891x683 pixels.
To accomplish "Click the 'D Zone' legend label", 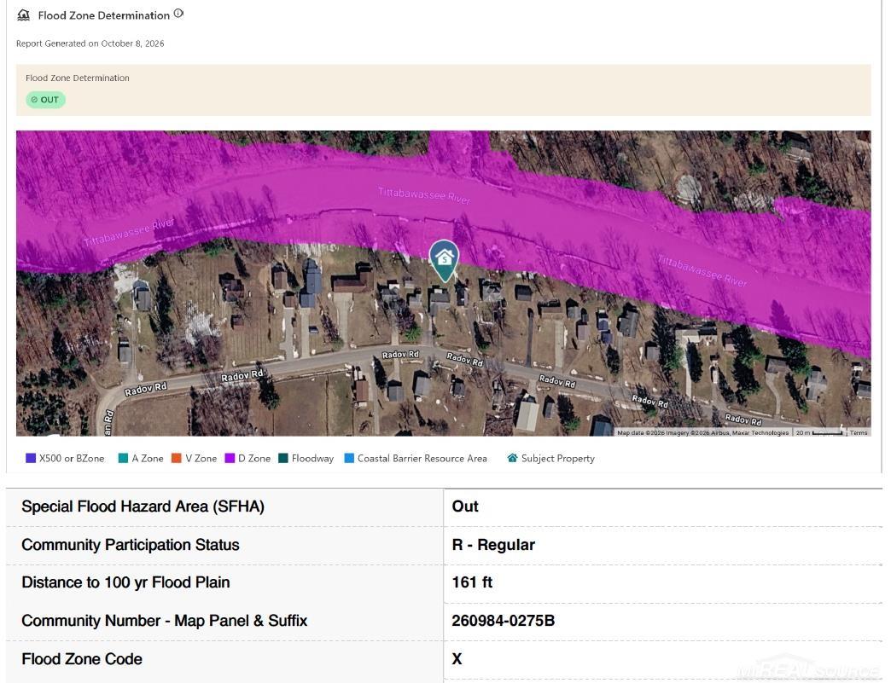I will [x=254, y=458].
